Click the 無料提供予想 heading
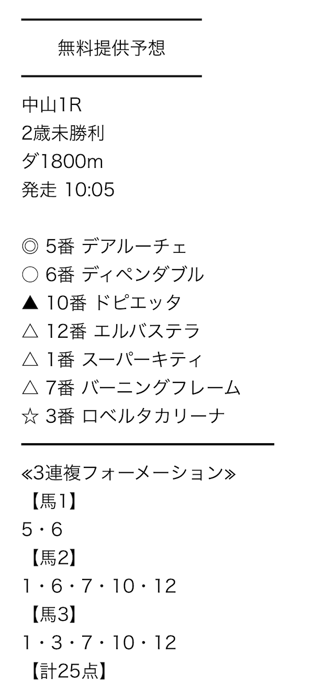Viewport: 335px width, 695px height. click(111, 48)
